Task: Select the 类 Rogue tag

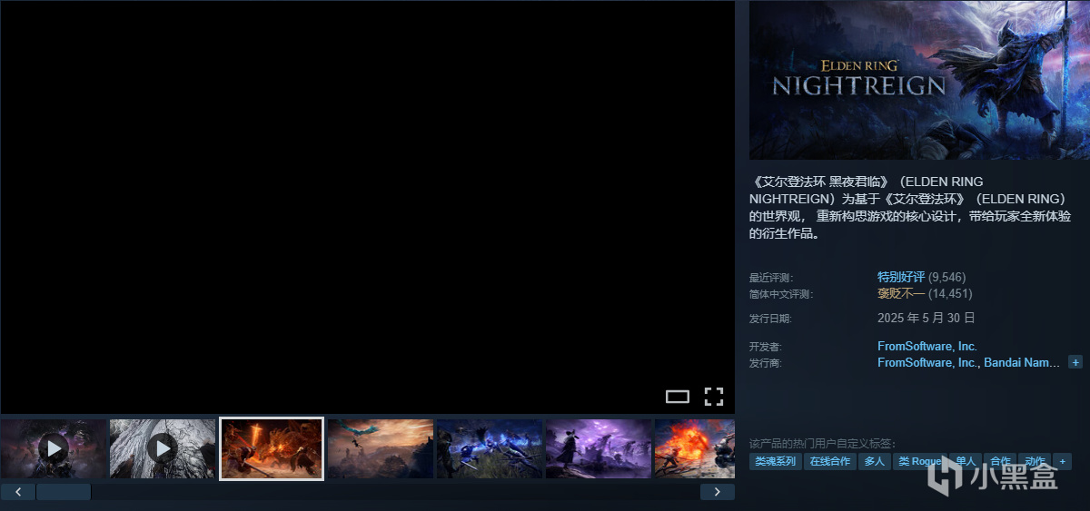Action: pyautogui.click(x=918, y=462)
